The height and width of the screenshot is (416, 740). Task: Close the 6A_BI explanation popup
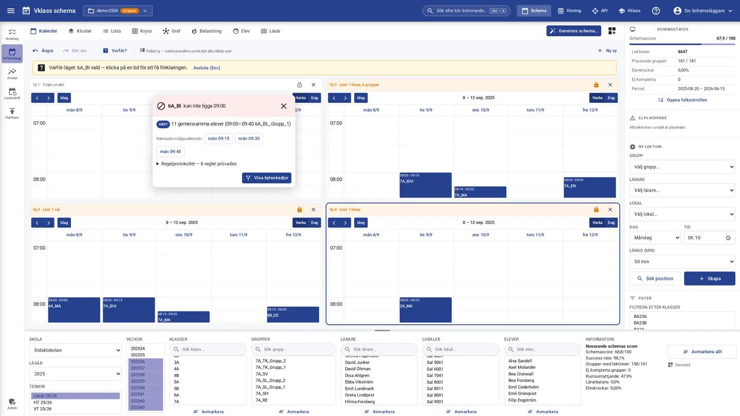(x=284, y=106)
